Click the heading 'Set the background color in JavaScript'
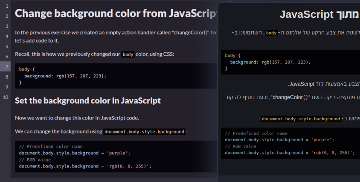Image resolution: width=360 pixels, height=182 pixels. pos(88,101)
